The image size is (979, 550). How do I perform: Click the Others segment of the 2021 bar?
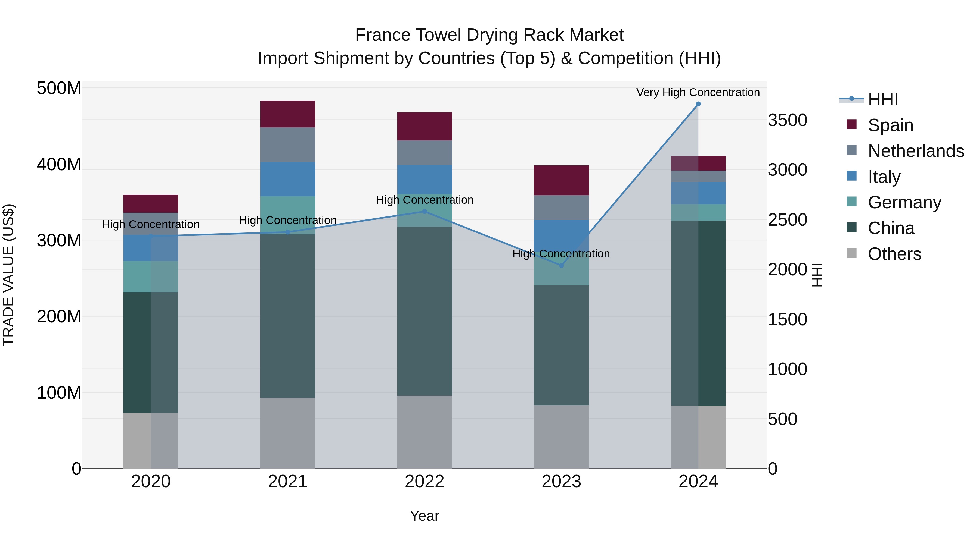point(288,433)
